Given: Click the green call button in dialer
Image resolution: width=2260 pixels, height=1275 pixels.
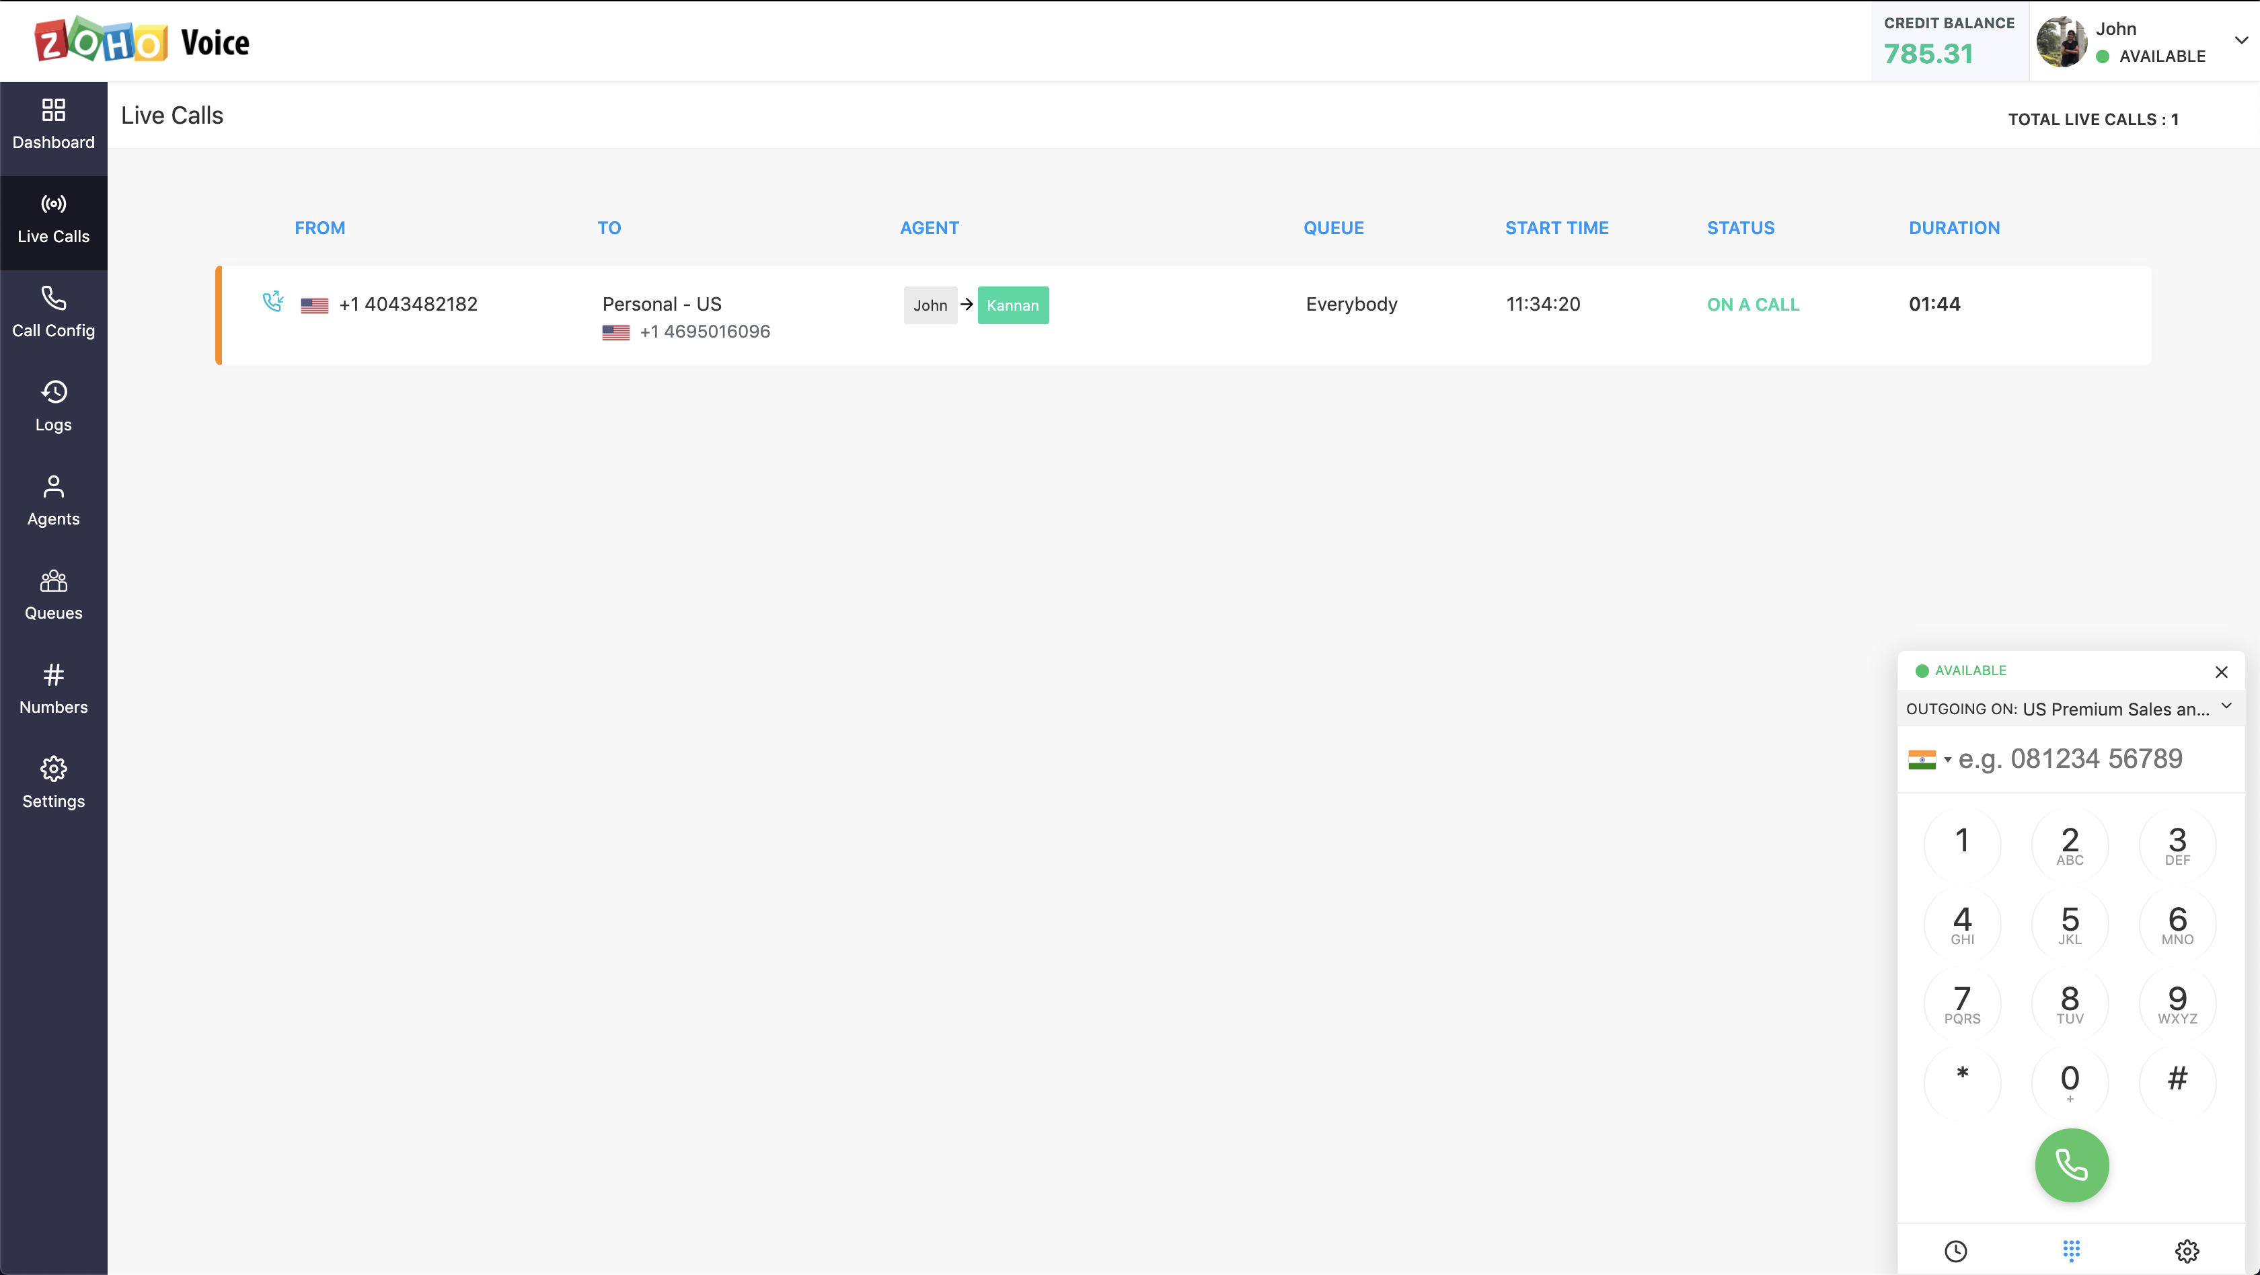Looking at the screenshot, I should tap(2070, 1165).
